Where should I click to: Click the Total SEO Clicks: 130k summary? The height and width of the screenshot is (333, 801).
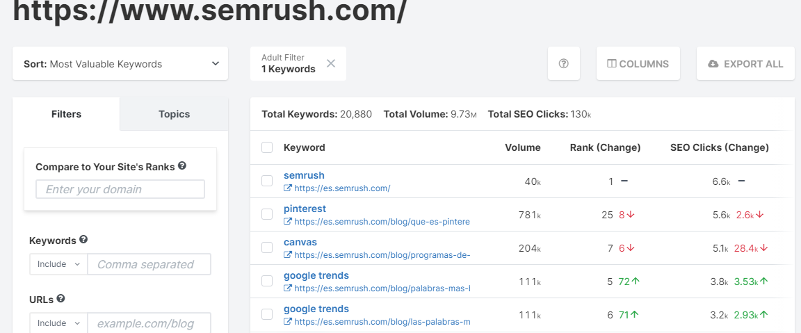pyautogui.click(x=540, y=115)
